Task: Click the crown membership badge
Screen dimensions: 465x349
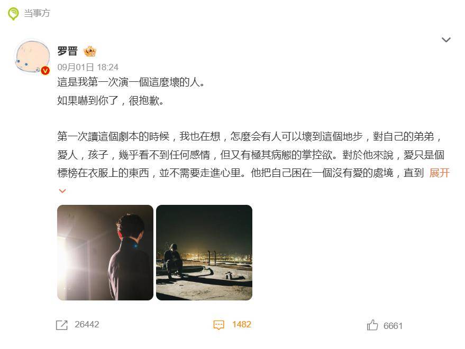Action: coord(89,52)
